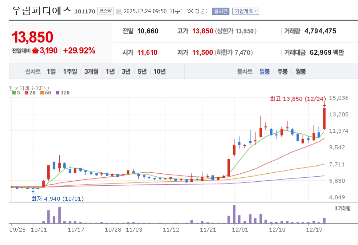Click the 11/21 date label on axis

click(208, 230)
